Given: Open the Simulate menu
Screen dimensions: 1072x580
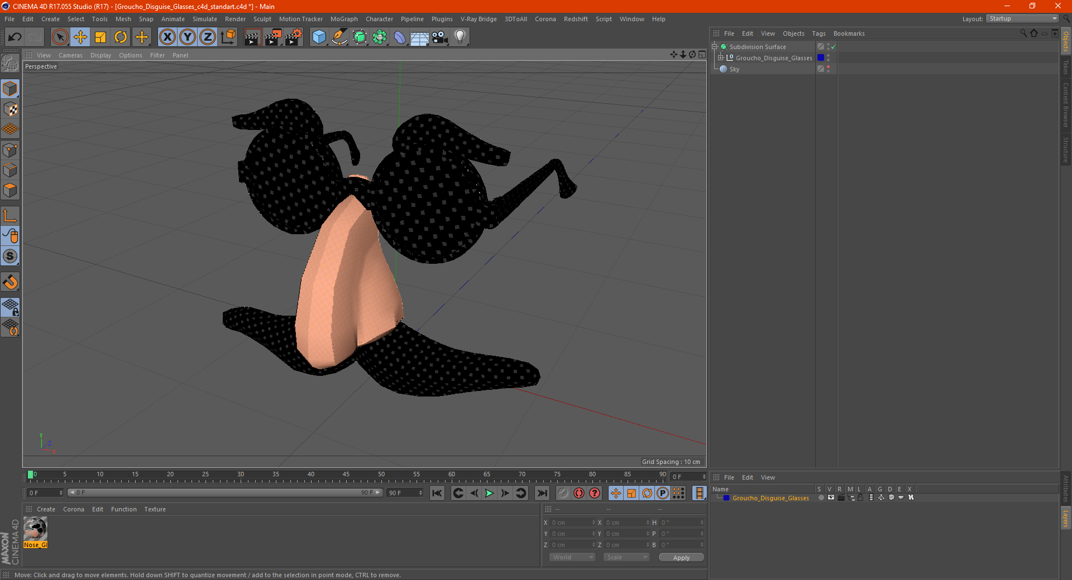Looking at the screenshot, I should [x=205, y=19].
